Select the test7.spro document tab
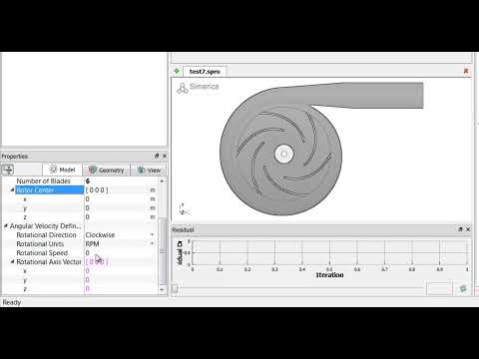This screenshot has width=479, height=359. pyautogui.click(x=205, y=71)
